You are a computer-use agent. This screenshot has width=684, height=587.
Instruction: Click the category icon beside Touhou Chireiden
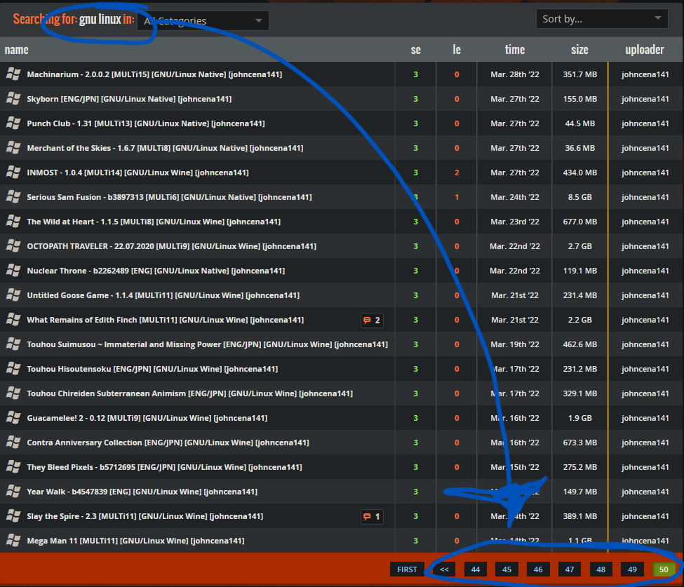[x=13, y=393]
